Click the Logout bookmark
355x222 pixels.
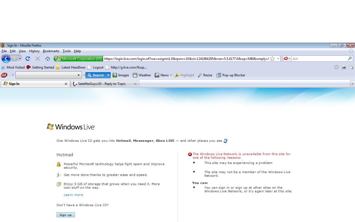95,67
